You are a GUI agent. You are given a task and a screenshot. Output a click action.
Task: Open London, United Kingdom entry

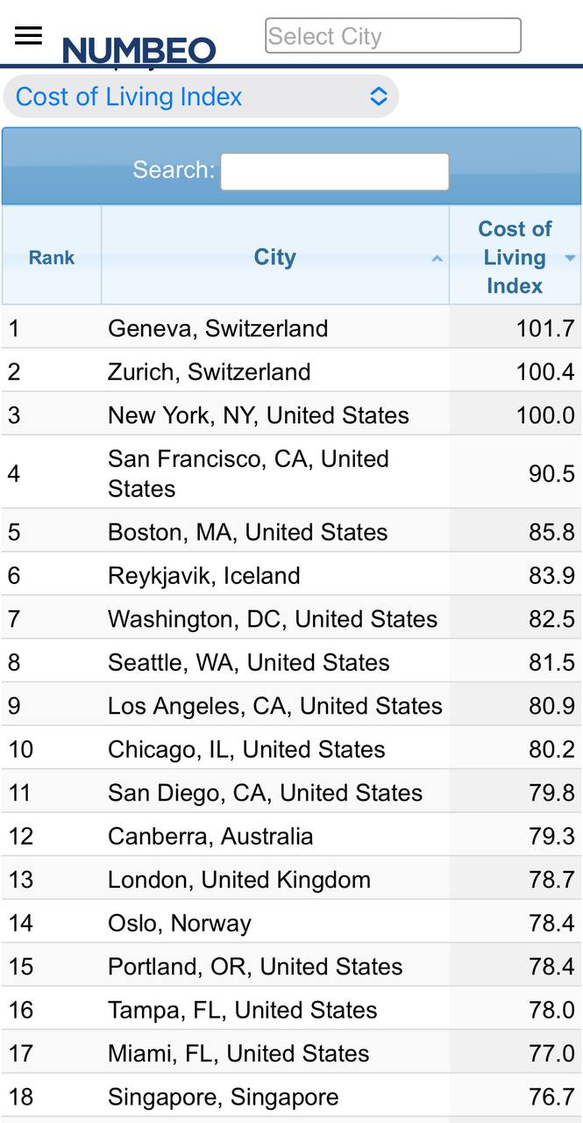point(238,880)
